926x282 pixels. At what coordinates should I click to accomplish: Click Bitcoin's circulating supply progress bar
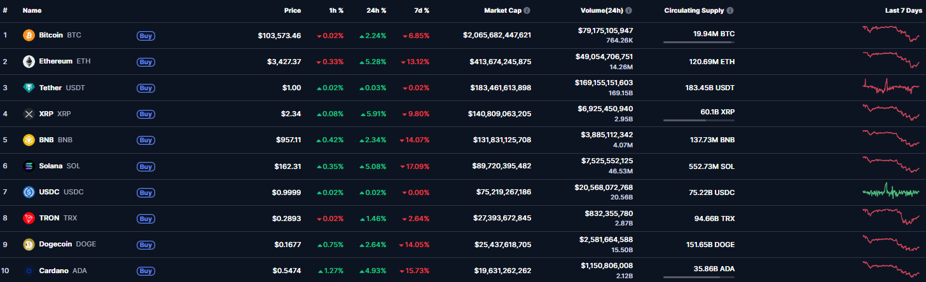coord(698,42)
